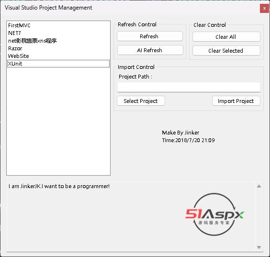Select WebSite in the project list
Screen dimensions: 270x257
(x=58, y=56)
